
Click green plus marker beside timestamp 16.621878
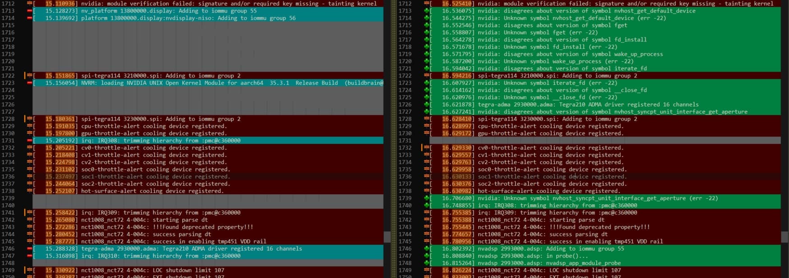426,105
